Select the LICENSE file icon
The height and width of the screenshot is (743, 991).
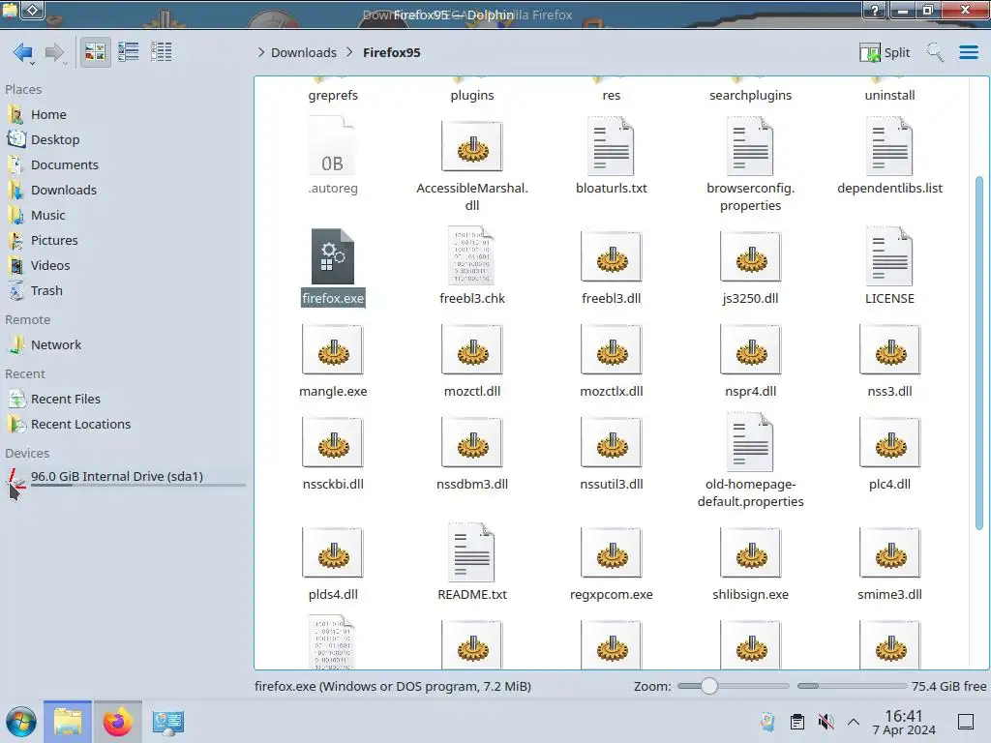(x=889, y=255)
